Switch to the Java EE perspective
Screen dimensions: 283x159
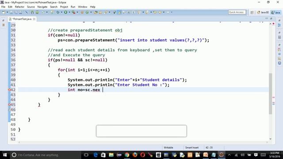point(263,12)
